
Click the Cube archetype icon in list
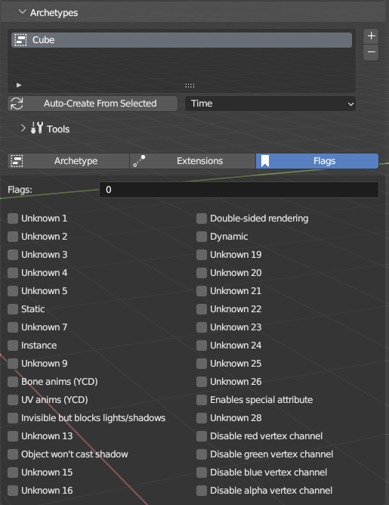pyautogui.click(x=20, y=40)
